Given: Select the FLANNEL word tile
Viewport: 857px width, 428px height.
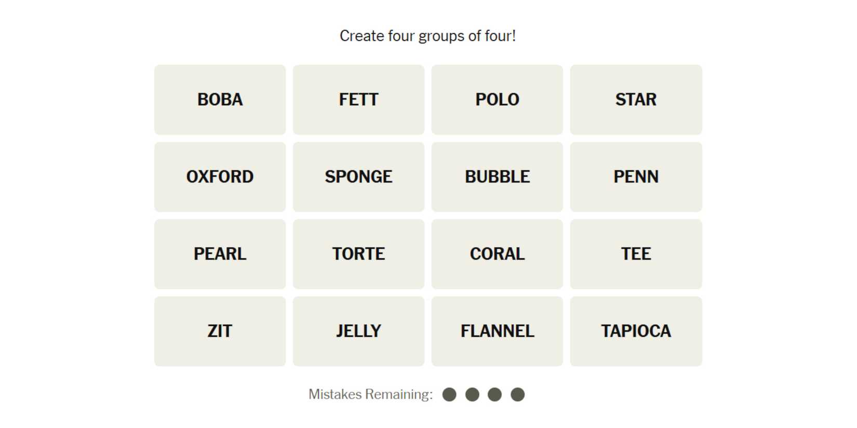Looking at the screenshot, I should pos(497,332).
